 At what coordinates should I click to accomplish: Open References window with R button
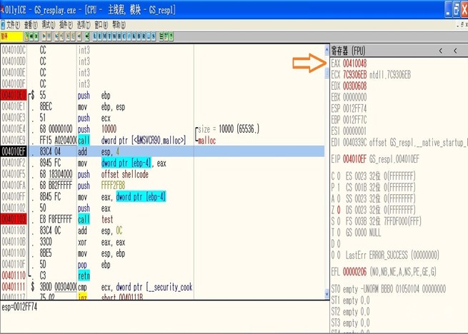coord(144,36)
